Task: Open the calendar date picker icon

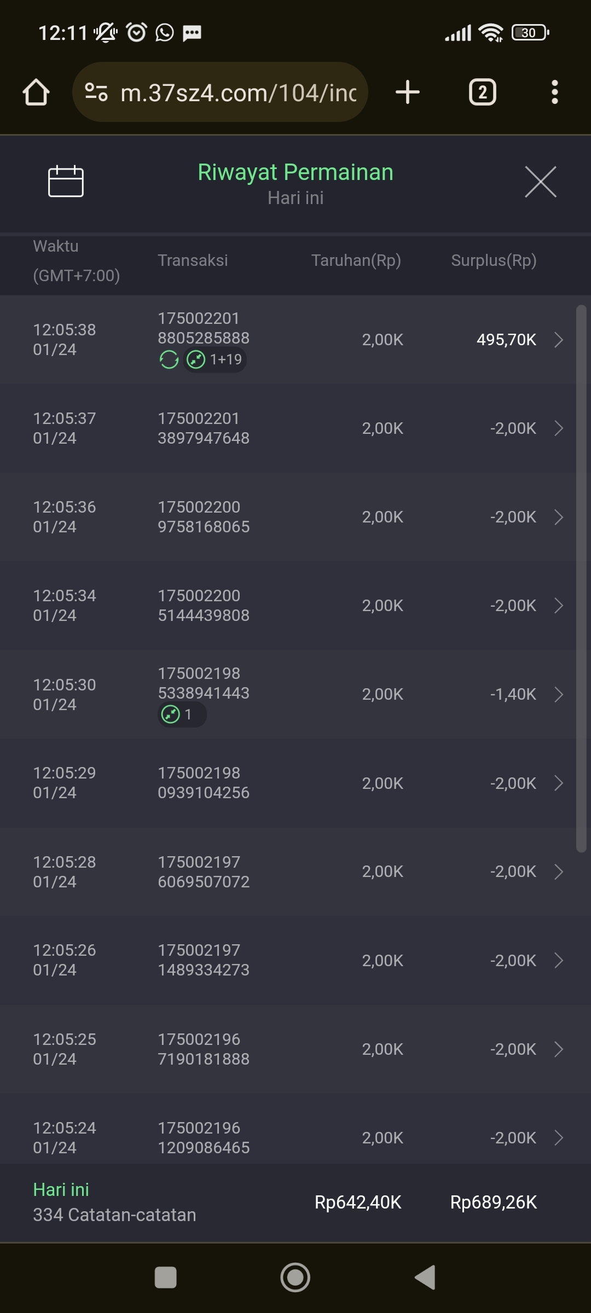Action: point(66,181)
